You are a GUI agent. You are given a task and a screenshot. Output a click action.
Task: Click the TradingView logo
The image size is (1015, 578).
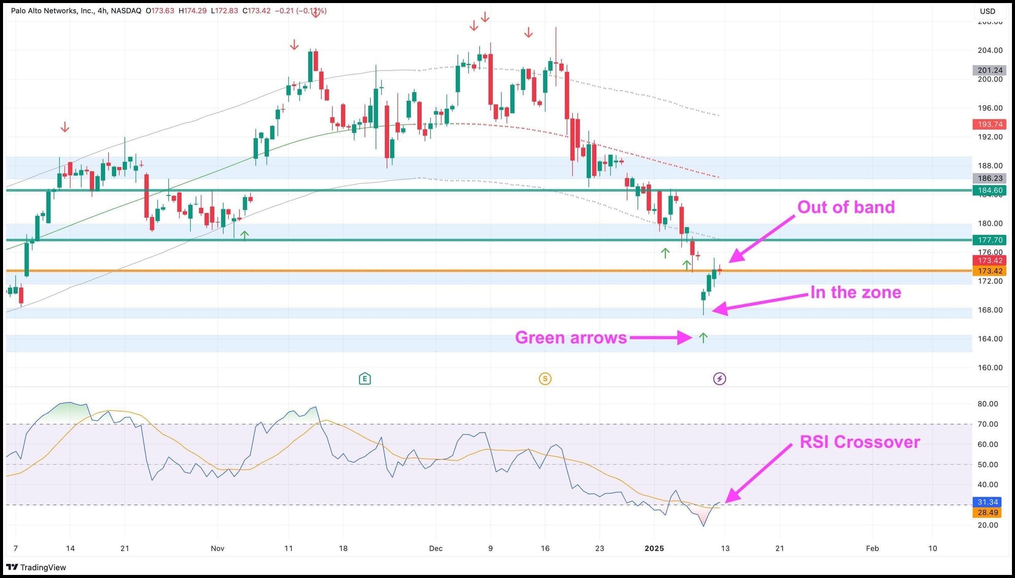[x=36, y=567]
